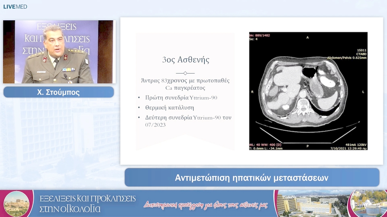Click the hospital building photo in footer
This screenshot has height=217, width=387.
(311, 203)
